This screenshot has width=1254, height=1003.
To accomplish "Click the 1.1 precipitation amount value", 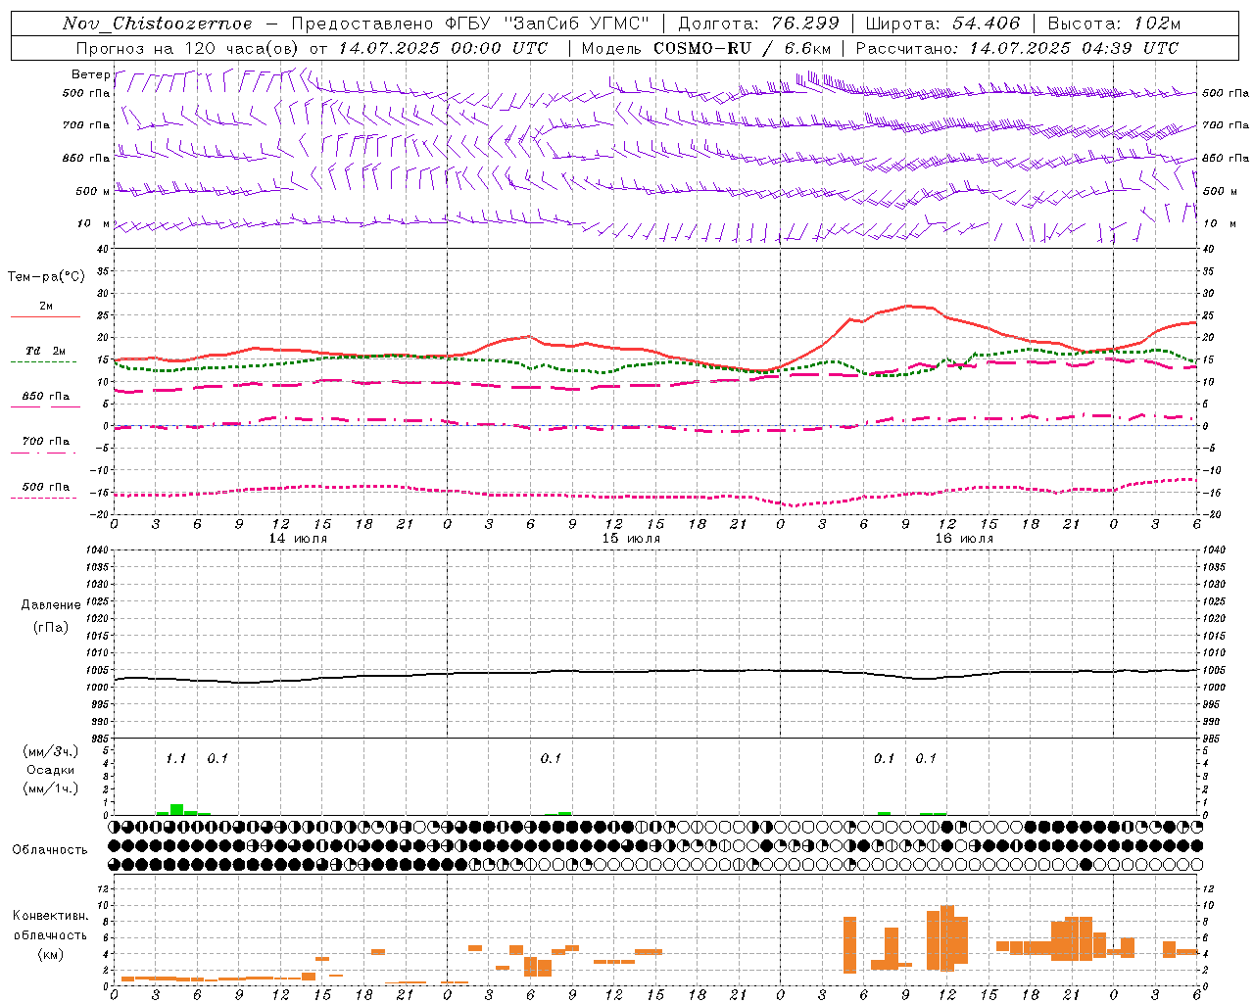I will pos(175,758).
